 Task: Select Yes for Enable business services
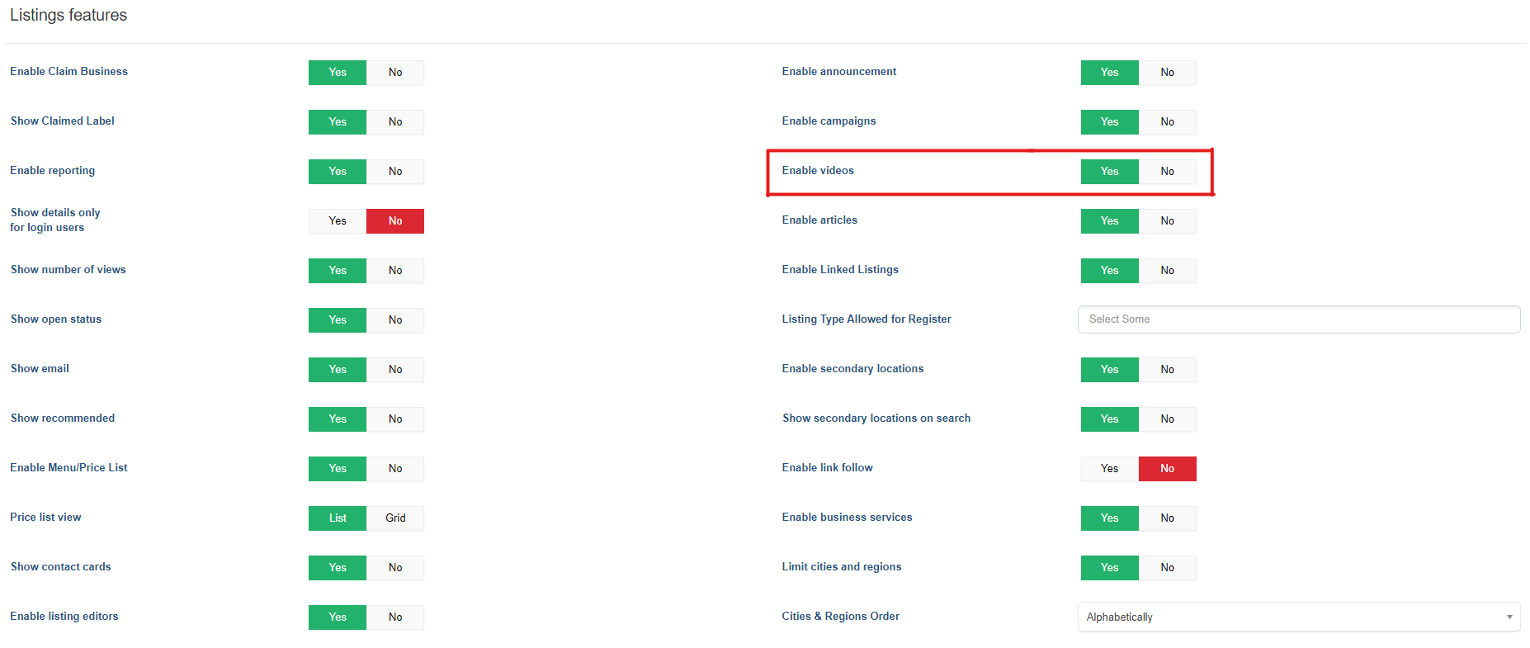click(1110, 518)
